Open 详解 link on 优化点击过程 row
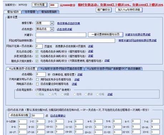Image resolution: width=164 pixels, height=135 pixels. [x=90, y=51]
